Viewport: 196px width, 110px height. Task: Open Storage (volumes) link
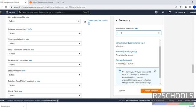coord(124,60)
